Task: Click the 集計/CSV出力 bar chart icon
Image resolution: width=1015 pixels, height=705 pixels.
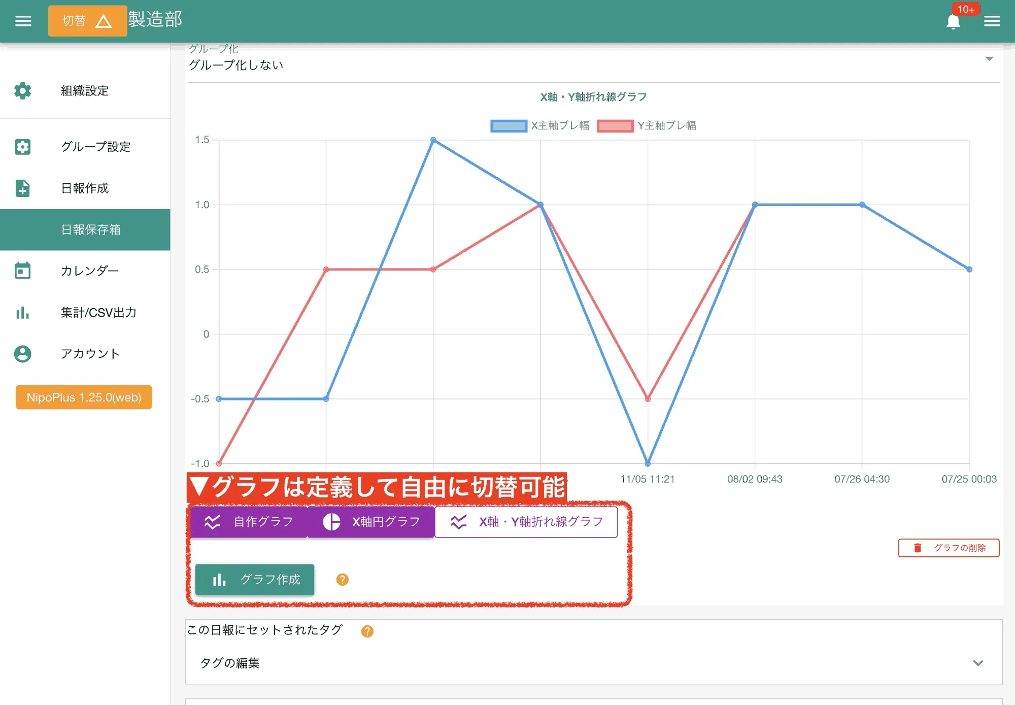Action: (x=22, y=312)
